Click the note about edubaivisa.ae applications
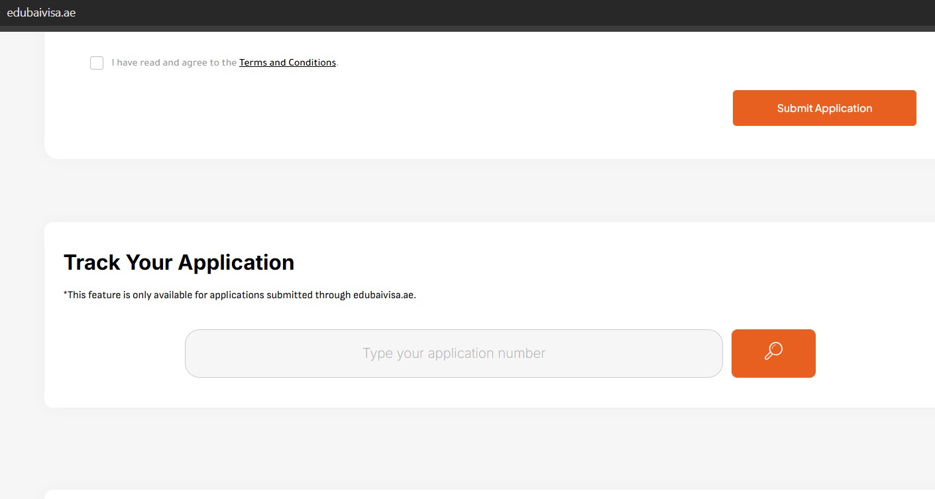This screenshot has width=935, height=499. point(239,295)
